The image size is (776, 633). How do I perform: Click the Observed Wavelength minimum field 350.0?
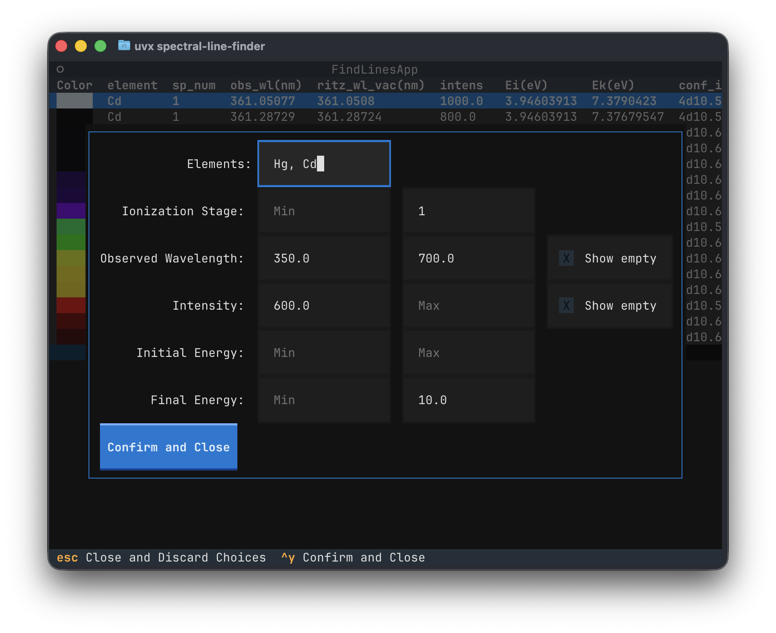324,258
